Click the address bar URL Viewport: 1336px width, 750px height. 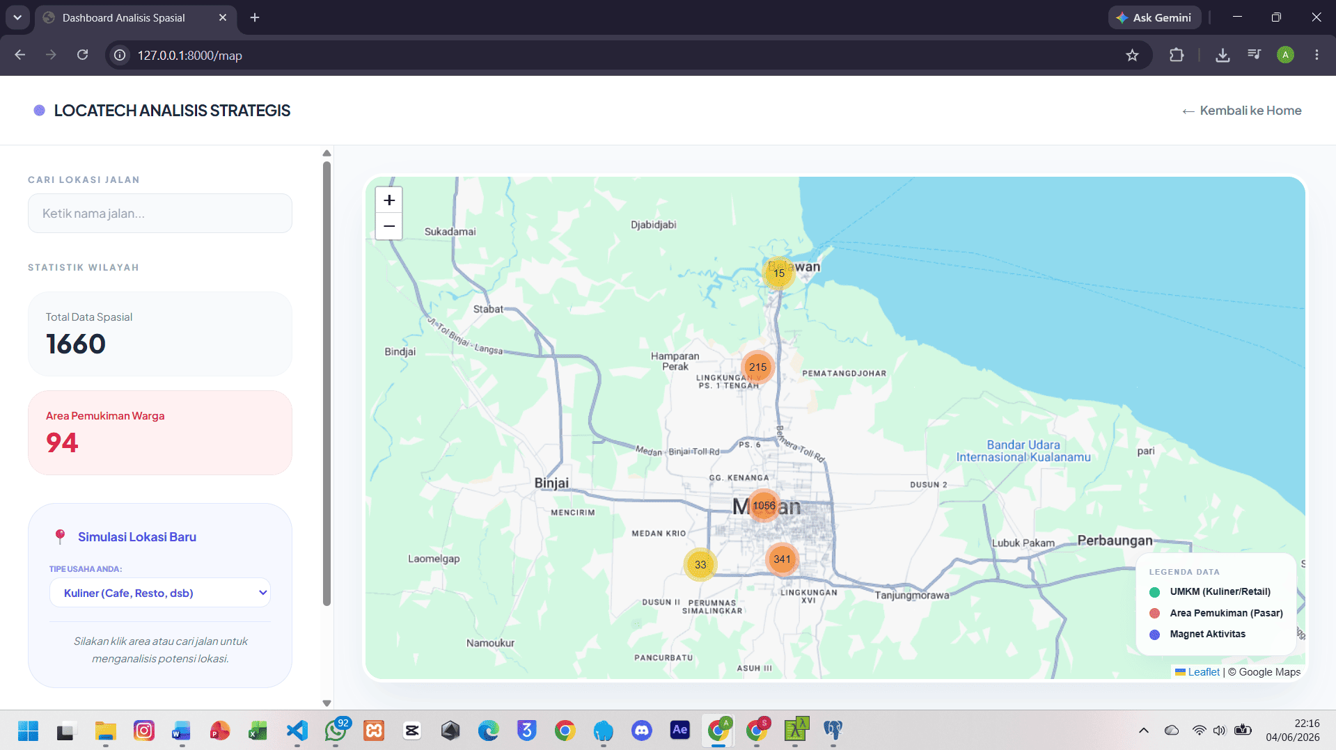tap(190, 56)
